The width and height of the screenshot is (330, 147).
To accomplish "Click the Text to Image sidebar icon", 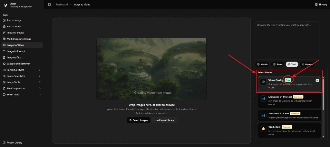I will click(4, 20).
